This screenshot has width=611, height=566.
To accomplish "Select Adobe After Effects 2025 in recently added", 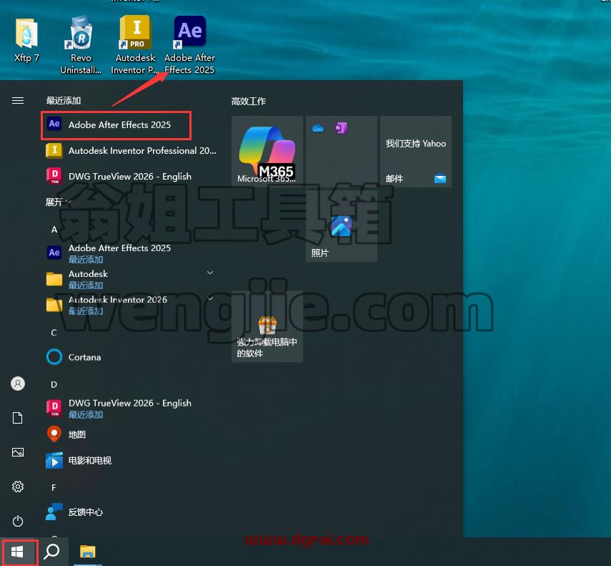I will [116, 125].
